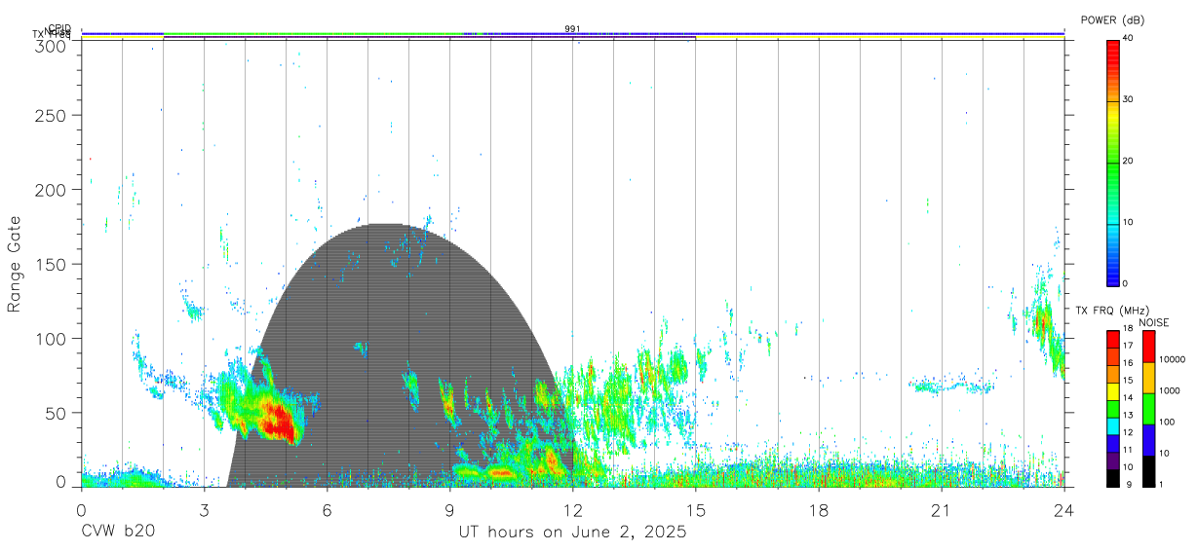The image size is (1197, 552).
Task: Click the green block of NOISE scale
Action: click(x=1147, y=408)
